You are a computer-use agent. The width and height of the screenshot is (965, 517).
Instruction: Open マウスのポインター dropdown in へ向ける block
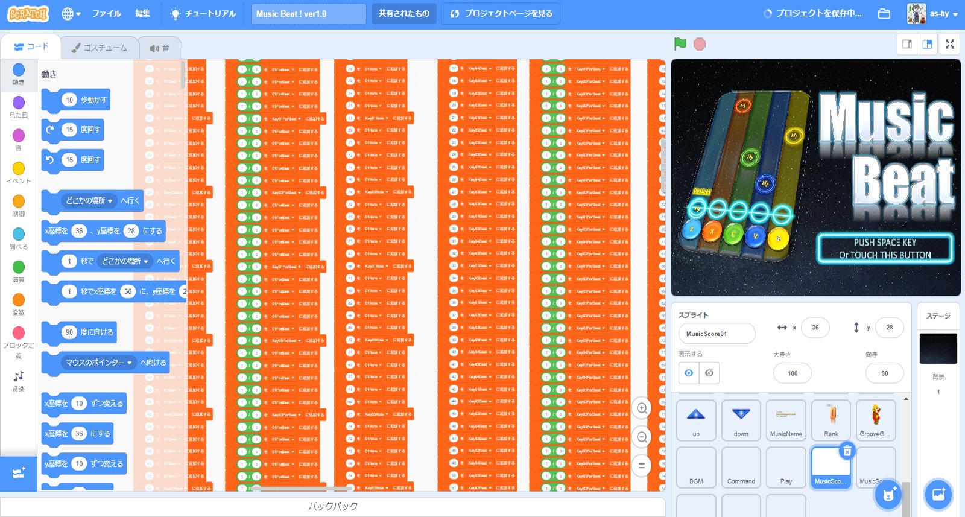click(98, 362)
